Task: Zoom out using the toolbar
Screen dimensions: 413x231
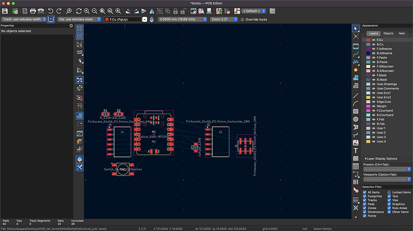Action: [x=94, y=11]
